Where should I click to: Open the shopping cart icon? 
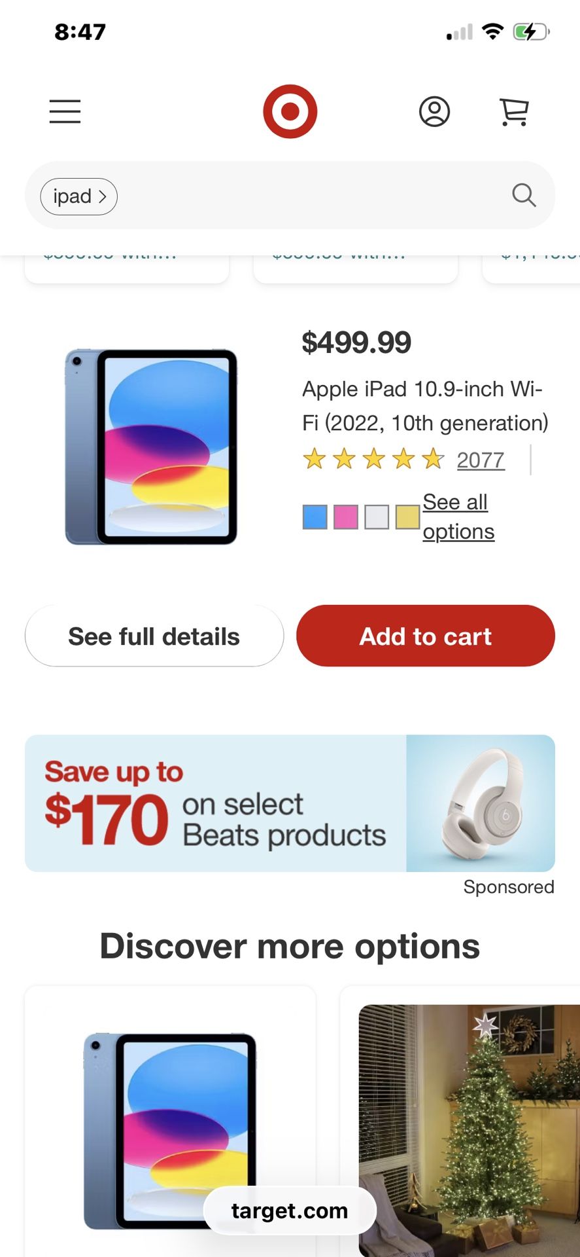point(513,112)
